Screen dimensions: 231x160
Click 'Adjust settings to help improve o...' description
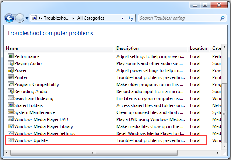(x=150, y=56)
